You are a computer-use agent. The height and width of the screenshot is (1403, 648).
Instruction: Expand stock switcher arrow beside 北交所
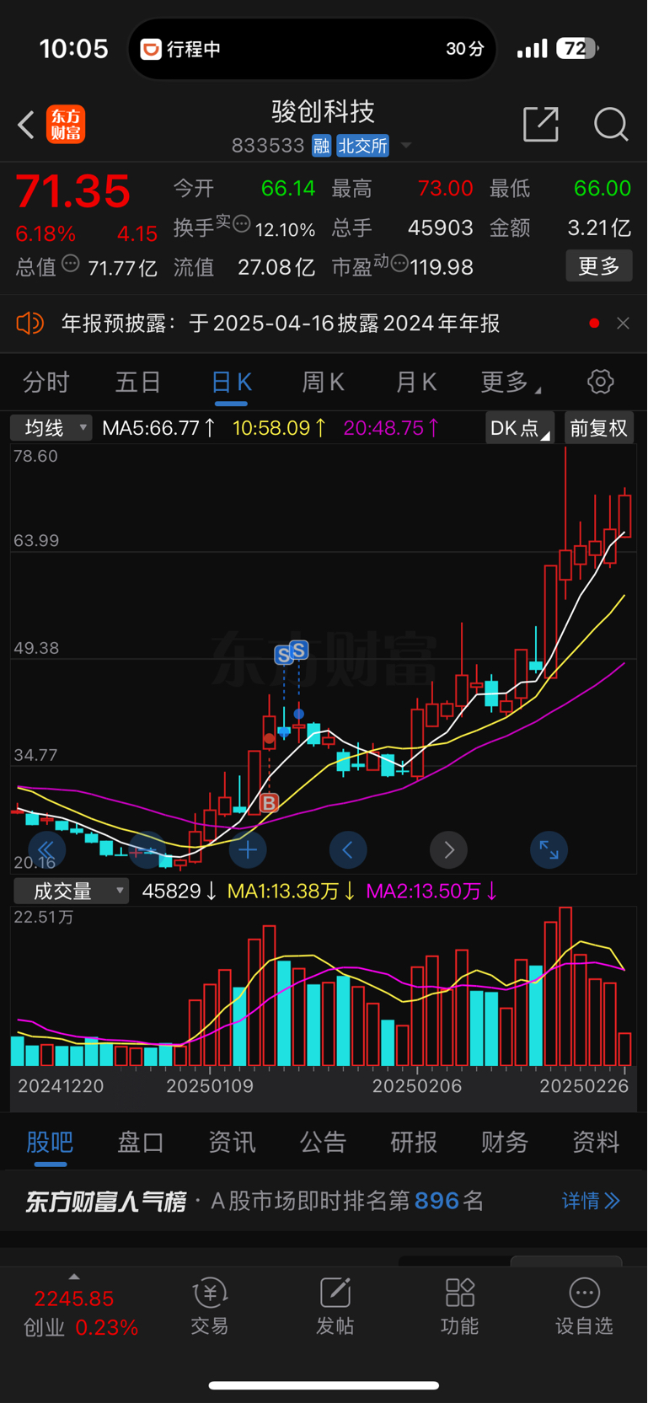(406, 146)
